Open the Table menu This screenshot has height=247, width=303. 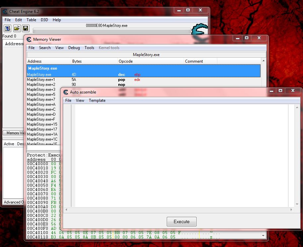pyautogui.click(x=31, y=20)
